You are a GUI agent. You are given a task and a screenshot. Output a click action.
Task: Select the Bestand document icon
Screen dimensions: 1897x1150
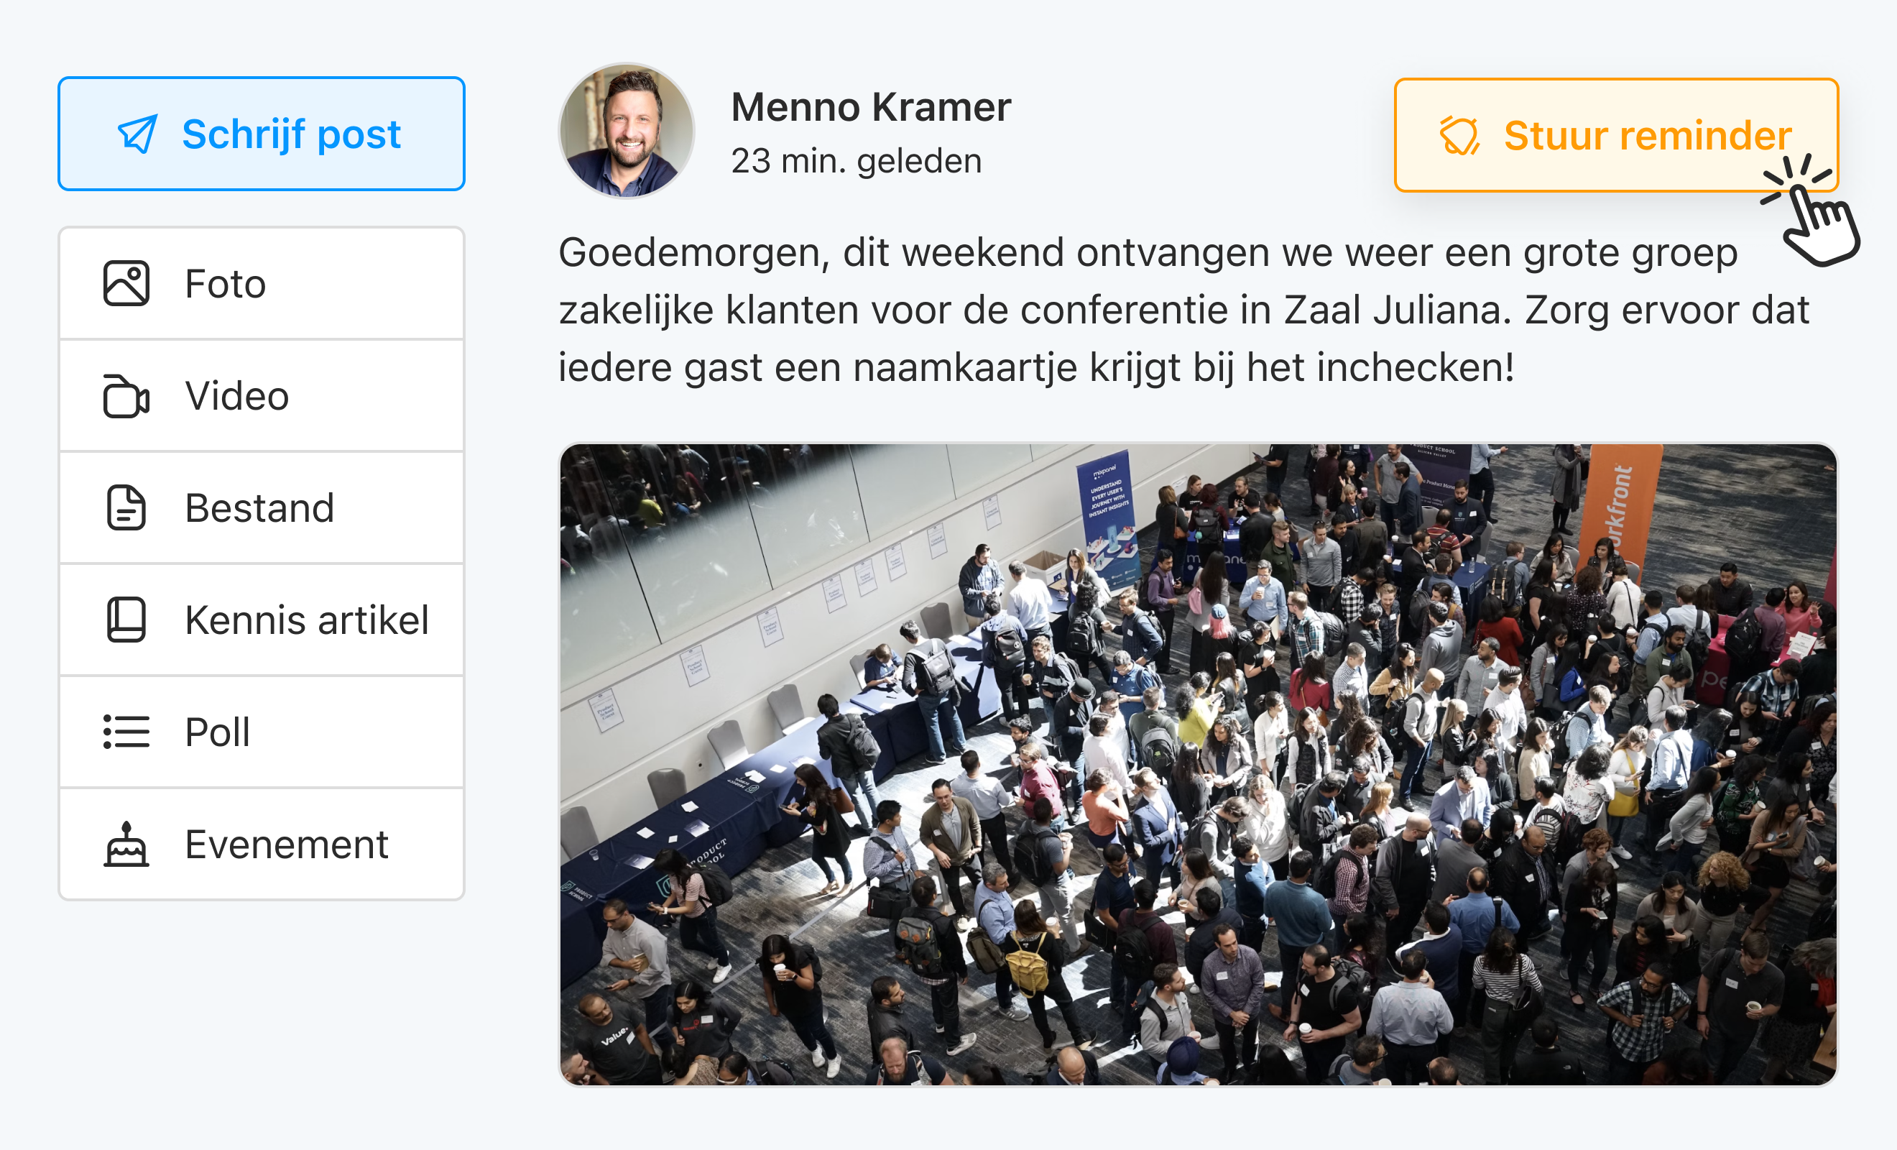[x=126, y=507]
